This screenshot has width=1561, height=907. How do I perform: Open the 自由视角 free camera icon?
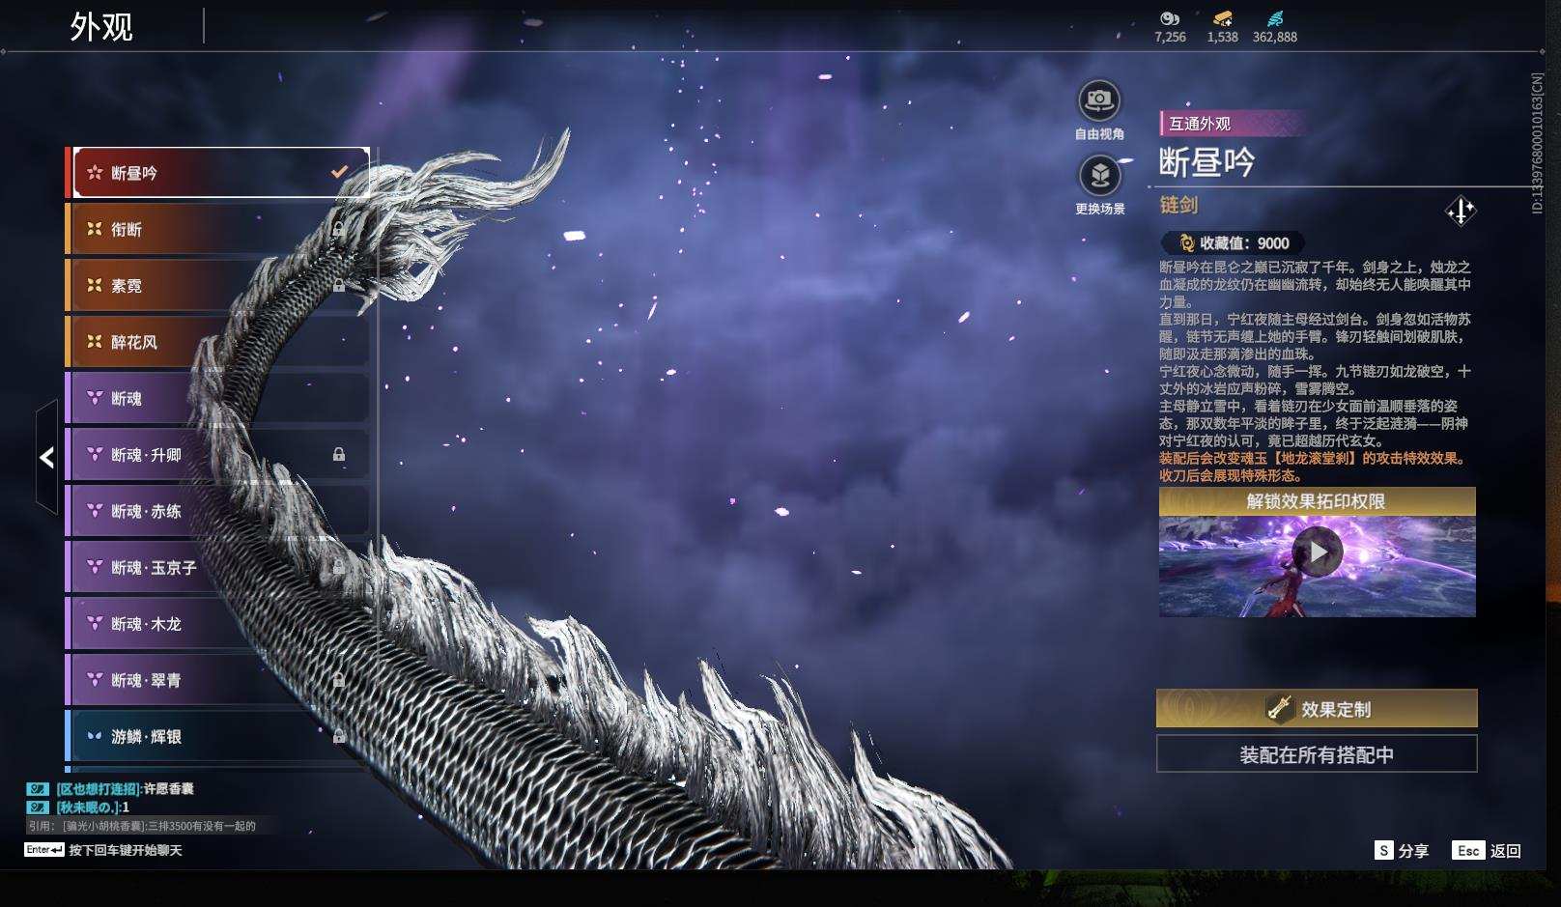tap(1098, 99)
